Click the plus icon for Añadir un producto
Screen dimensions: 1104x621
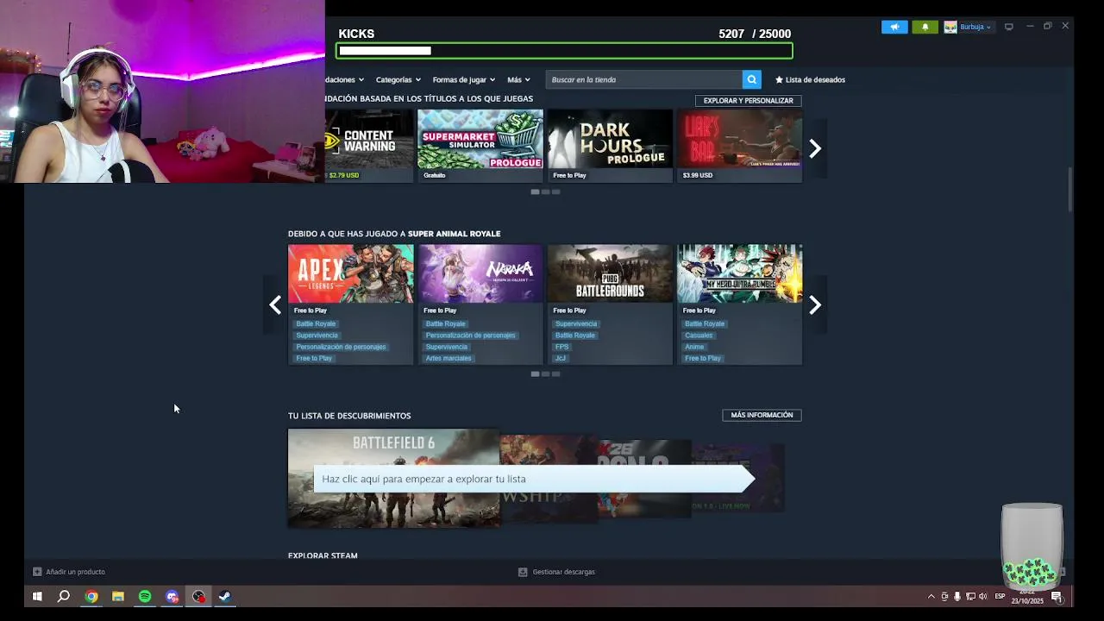click(37, 572)
